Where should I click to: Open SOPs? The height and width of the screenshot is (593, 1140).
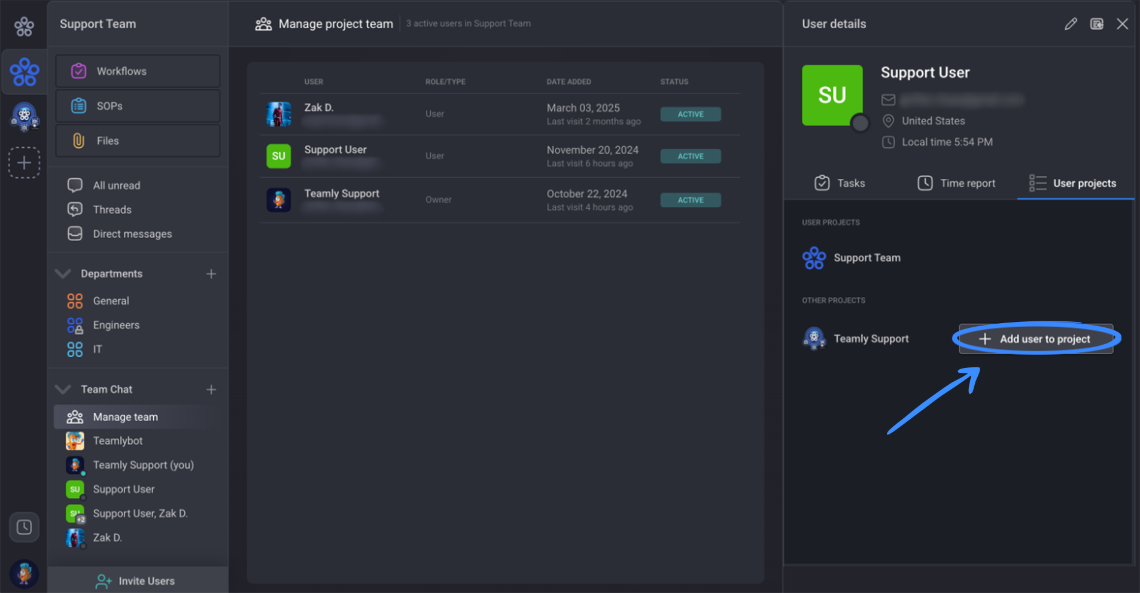138,106
